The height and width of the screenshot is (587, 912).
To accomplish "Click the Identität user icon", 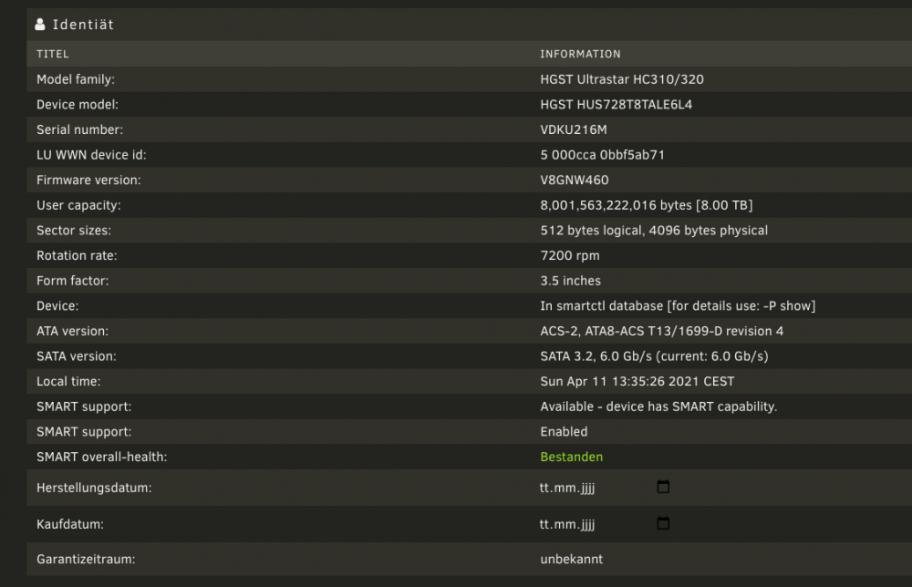I will [x=39, y=25].
